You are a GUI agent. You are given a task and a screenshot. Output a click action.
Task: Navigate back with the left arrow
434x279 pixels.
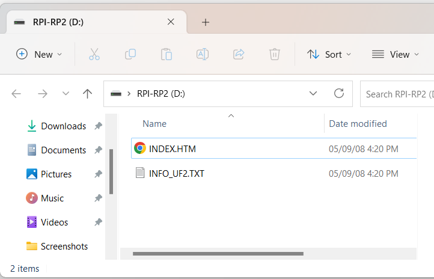(16, 93)
